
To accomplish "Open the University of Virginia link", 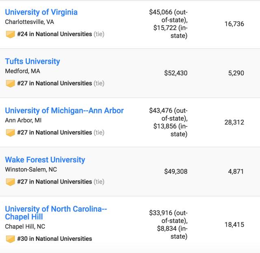I will point(41,12).
